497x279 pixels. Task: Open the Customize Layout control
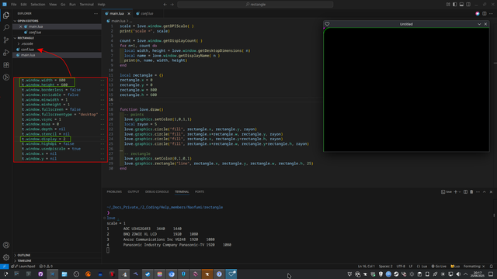click(448, 5)
